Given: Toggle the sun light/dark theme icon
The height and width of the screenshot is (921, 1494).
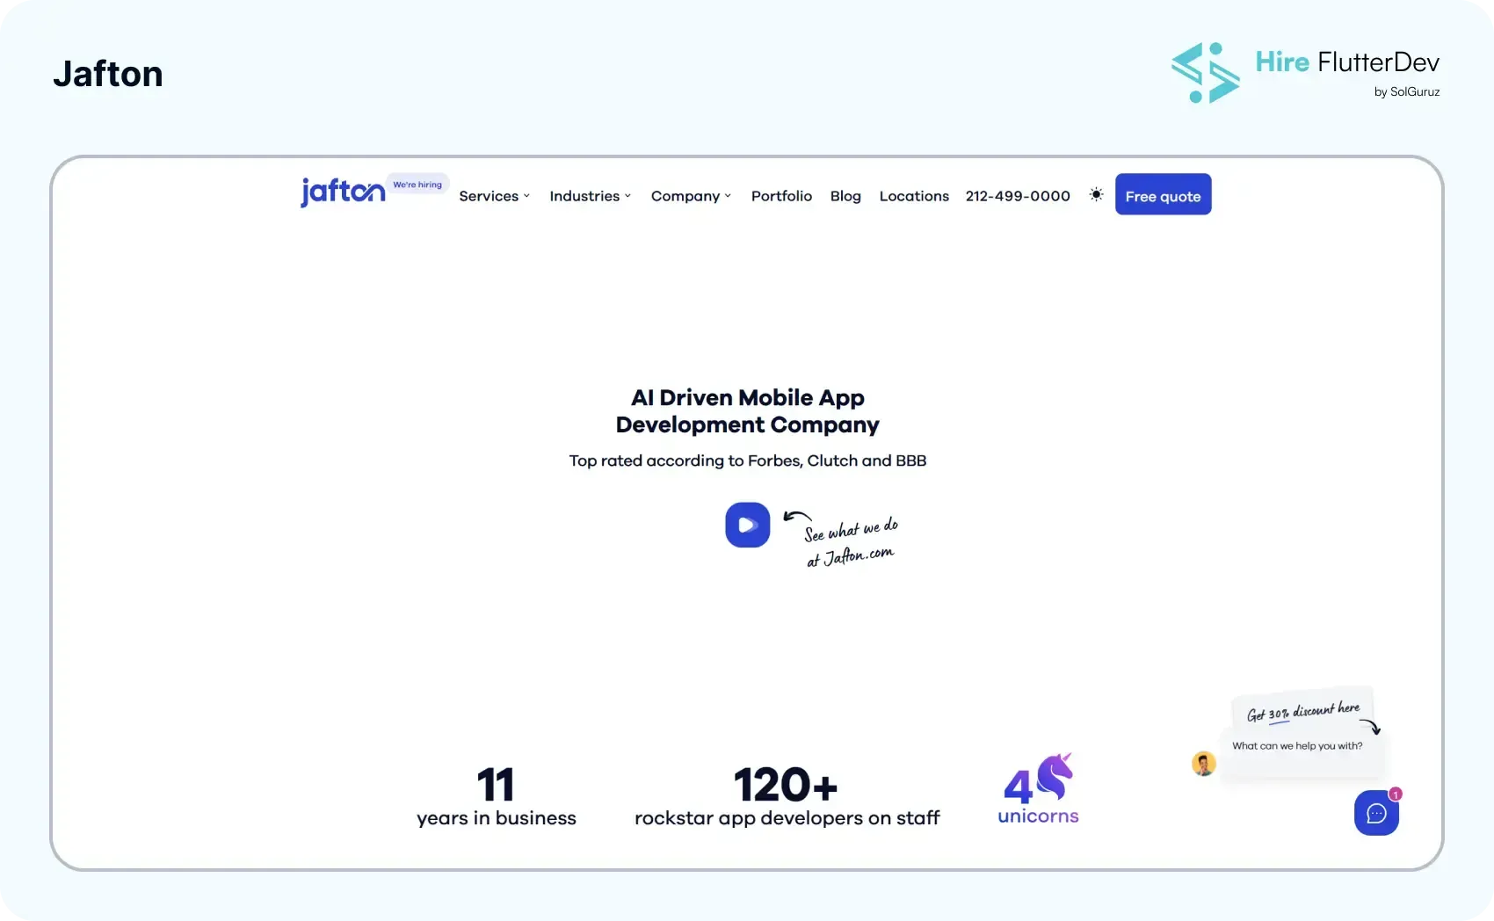Looking at the screenshot, I should pyautogui.click(x=1096, y=194).
